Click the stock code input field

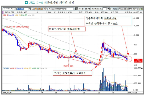coord(22,9)
